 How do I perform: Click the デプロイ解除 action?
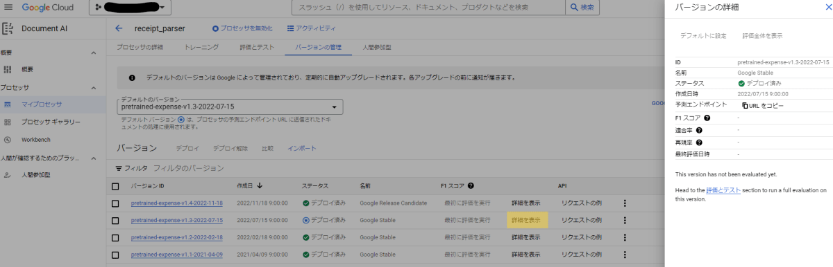click(x=230, y=149)
